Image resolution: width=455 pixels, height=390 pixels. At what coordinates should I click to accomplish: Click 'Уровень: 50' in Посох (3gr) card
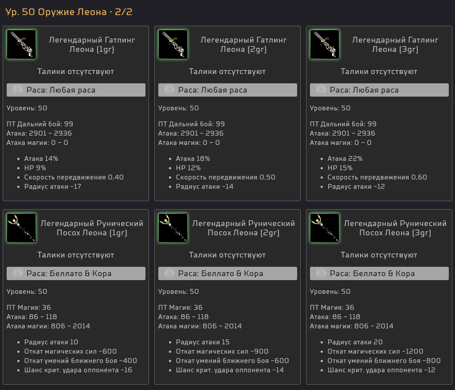coord(330,292)
